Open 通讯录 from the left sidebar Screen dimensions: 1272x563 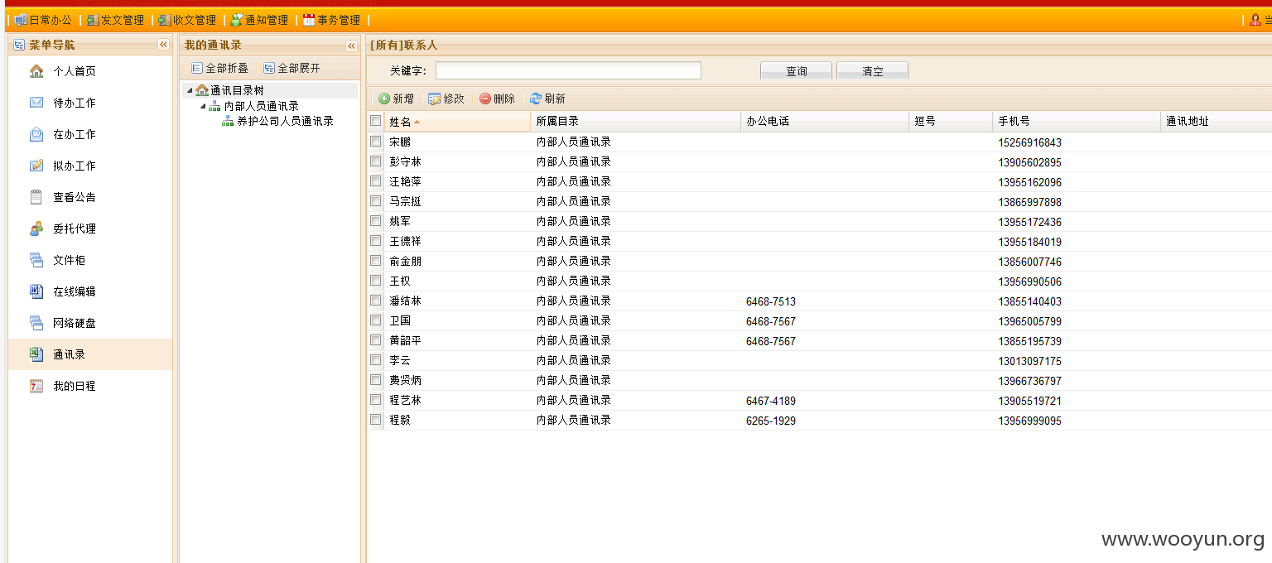(x=70, y=354)
